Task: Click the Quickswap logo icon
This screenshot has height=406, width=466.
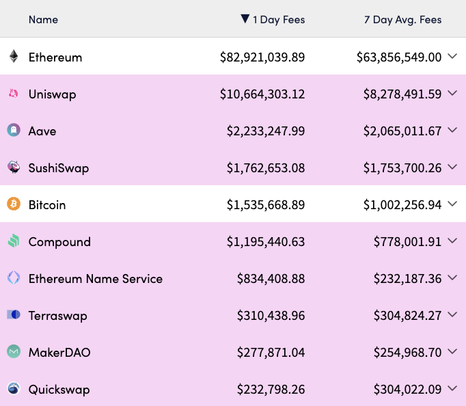Action: 14,388
